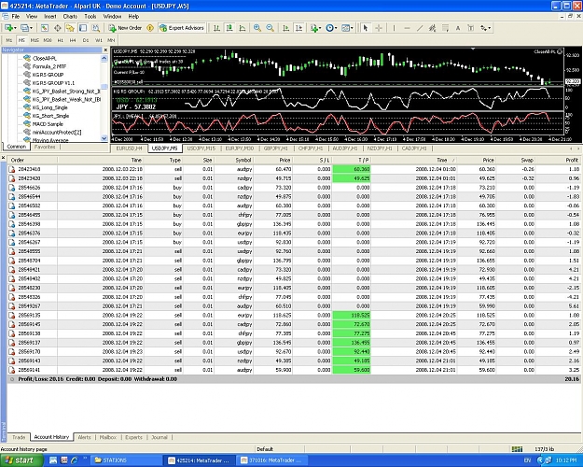The height and width of the screenshot is (467, 583).
Task: Select MACD Sample in Navigator
Action: [x=48, y=124]
